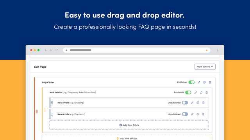Delete the New Section with trash icon
250x140 pixels.
[207, 93]
